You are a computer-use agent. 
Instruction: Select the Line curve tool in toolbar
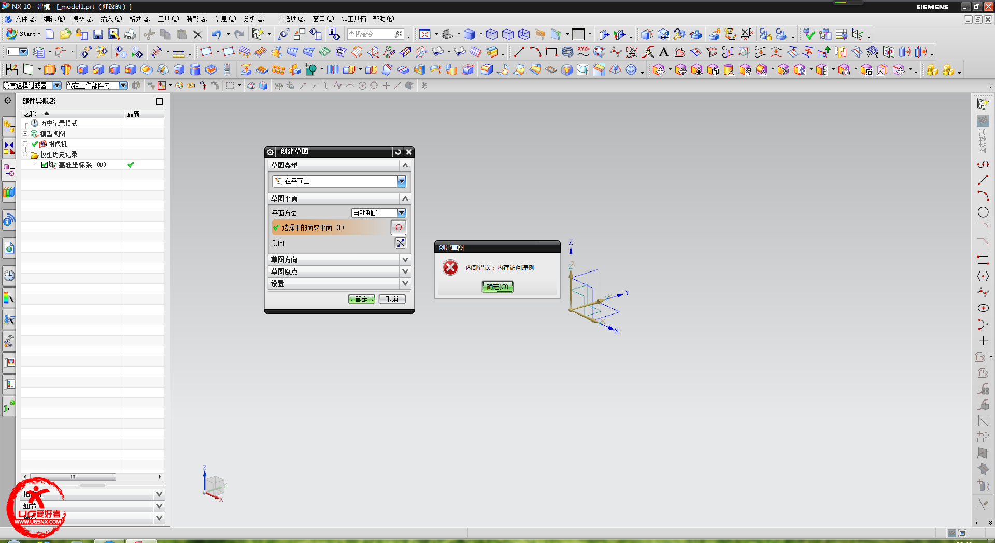(519, 52)
